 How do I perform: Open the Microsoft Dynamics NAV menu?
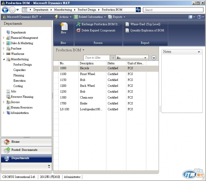22,17
